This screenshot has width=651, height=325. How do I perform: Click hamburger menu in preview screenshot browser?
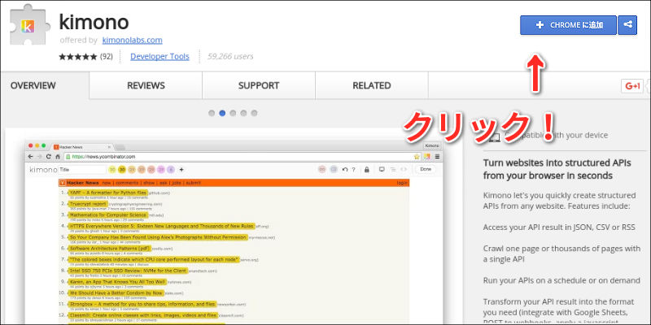pos(438,156)
